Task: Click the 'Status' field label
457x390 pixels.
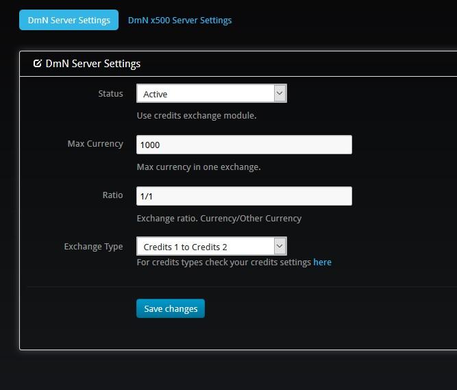Action: pos(110,94)
